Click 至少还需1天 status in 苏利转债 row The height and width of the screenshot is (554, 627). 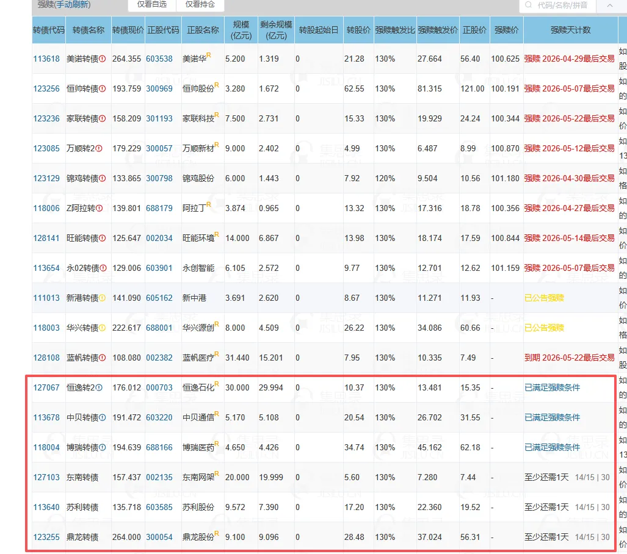(546, 507)
